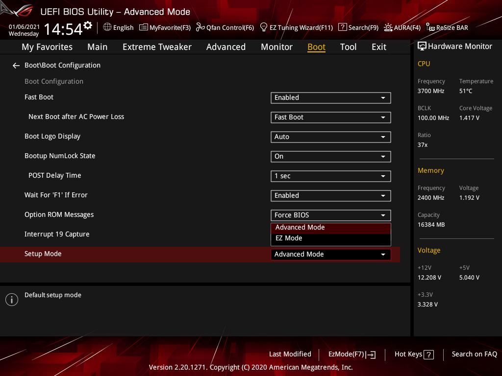502x376 pixels.
Task: Click the Search(F9) label
Action: tap(363, 28)
